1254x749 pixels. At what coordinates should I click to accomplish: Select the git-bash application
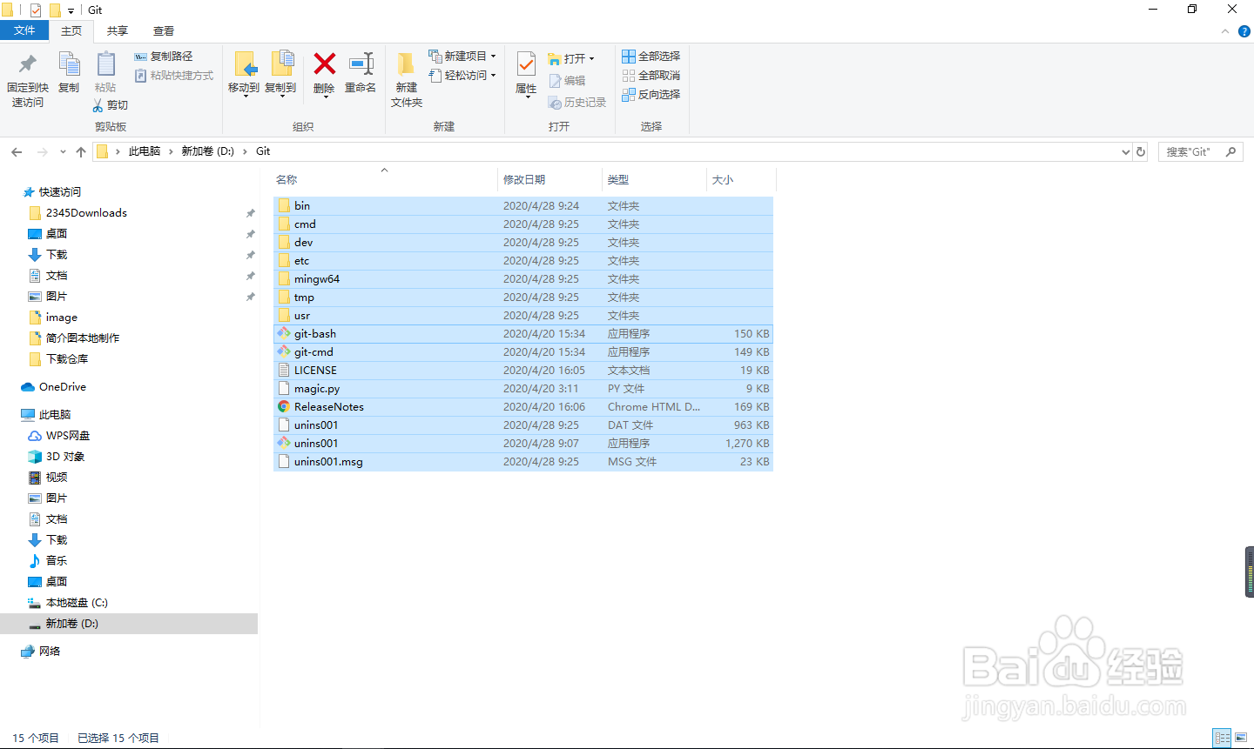pyautogui.click(x=523, y=334)
